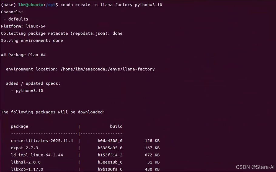
Task: Click the 'ca-certificates-2025.11.4' package name
Action: pos(42,141)
